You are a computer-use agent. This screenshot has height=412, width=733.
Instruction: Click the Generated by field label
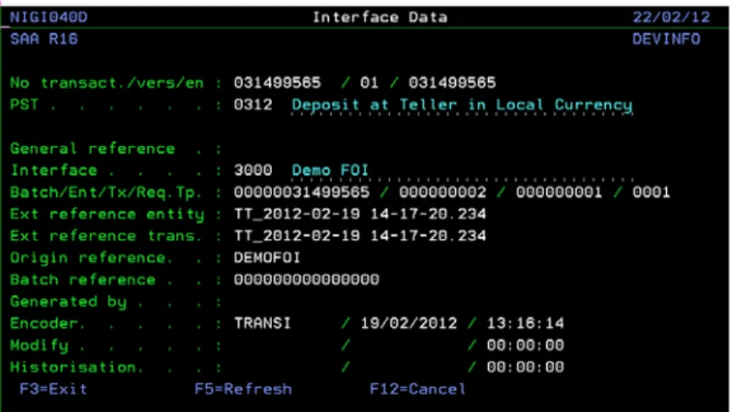click(69, 302)
